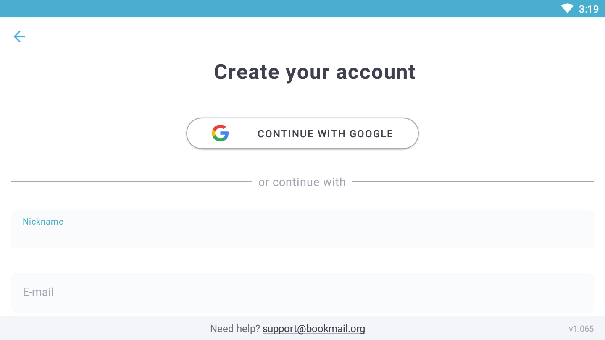The image size is (605, 340).
Task: Click into the E-mail input field
Action: (x=302, y=293)
